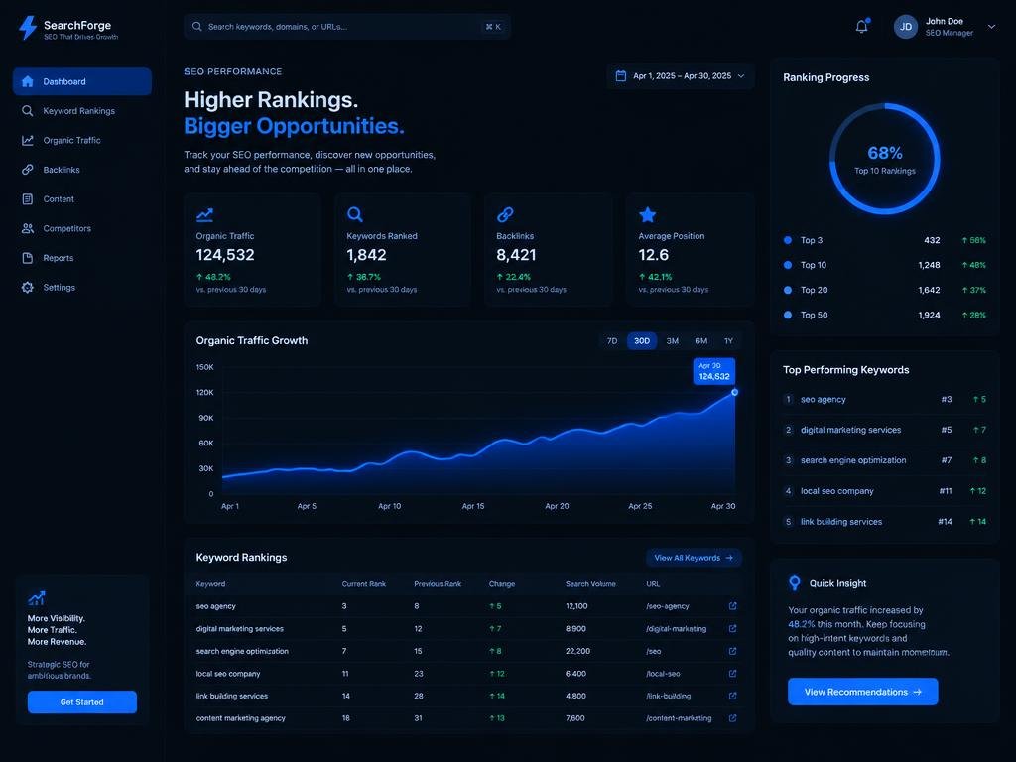Click Get Started in sidebar promo
This screenshot has width=1016, height=762.
[82, 701]
